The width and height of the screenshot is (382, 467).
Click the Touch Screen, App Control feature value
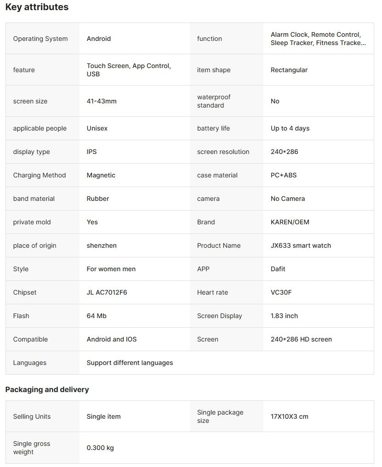tap(129, 70)
